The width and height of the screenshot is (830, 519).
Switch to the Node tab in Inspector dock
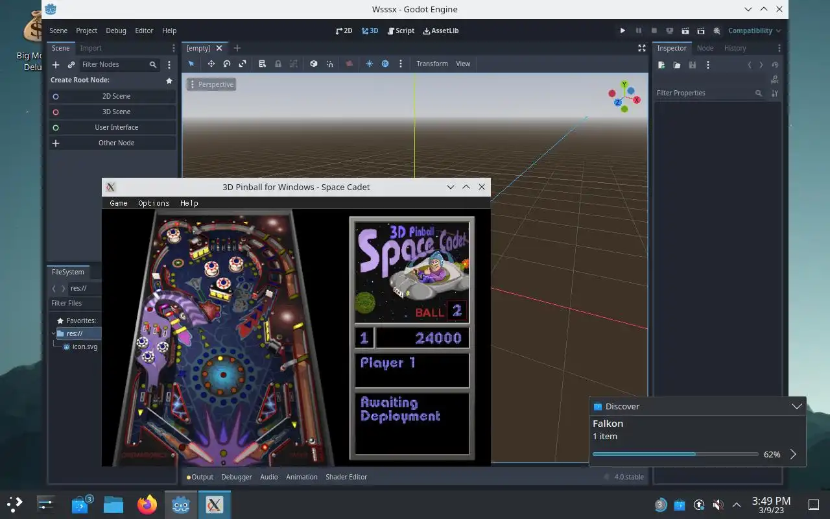click(x=705, y=48)
